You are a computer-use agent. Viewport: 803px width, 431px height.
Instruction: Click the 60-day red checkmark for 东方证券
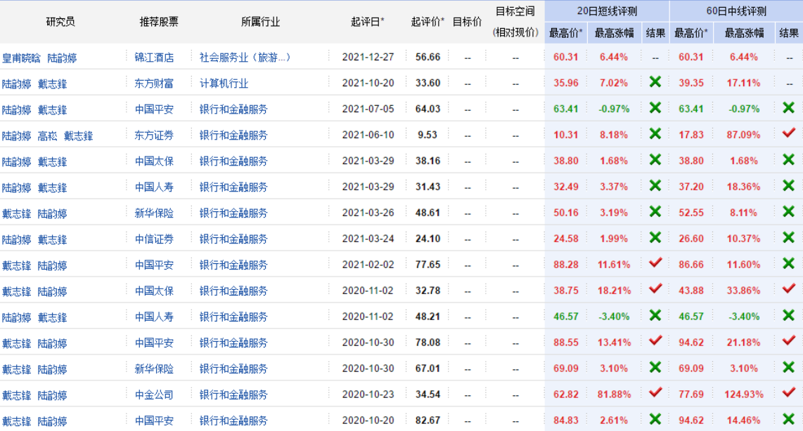pos(788,133)
